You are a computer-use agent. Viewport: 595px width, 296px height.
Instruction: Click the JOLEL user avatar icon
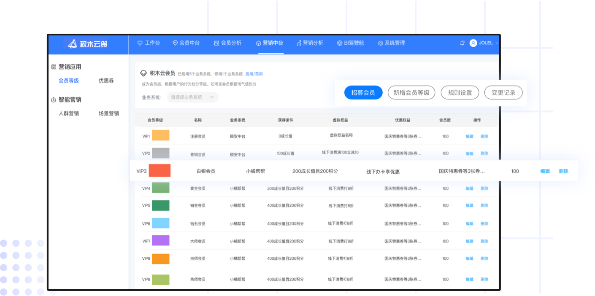(473, 43)
